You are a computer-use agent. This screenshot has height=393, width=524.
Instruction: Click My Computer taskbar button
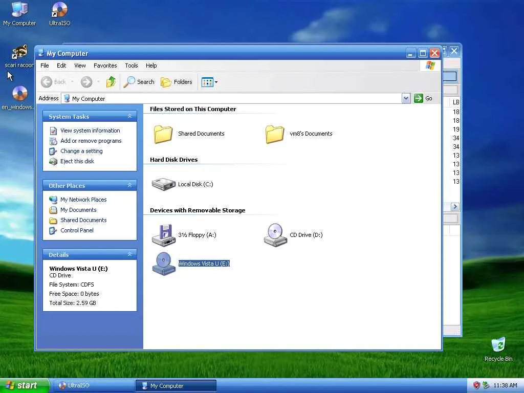click(x=176, y=386)
